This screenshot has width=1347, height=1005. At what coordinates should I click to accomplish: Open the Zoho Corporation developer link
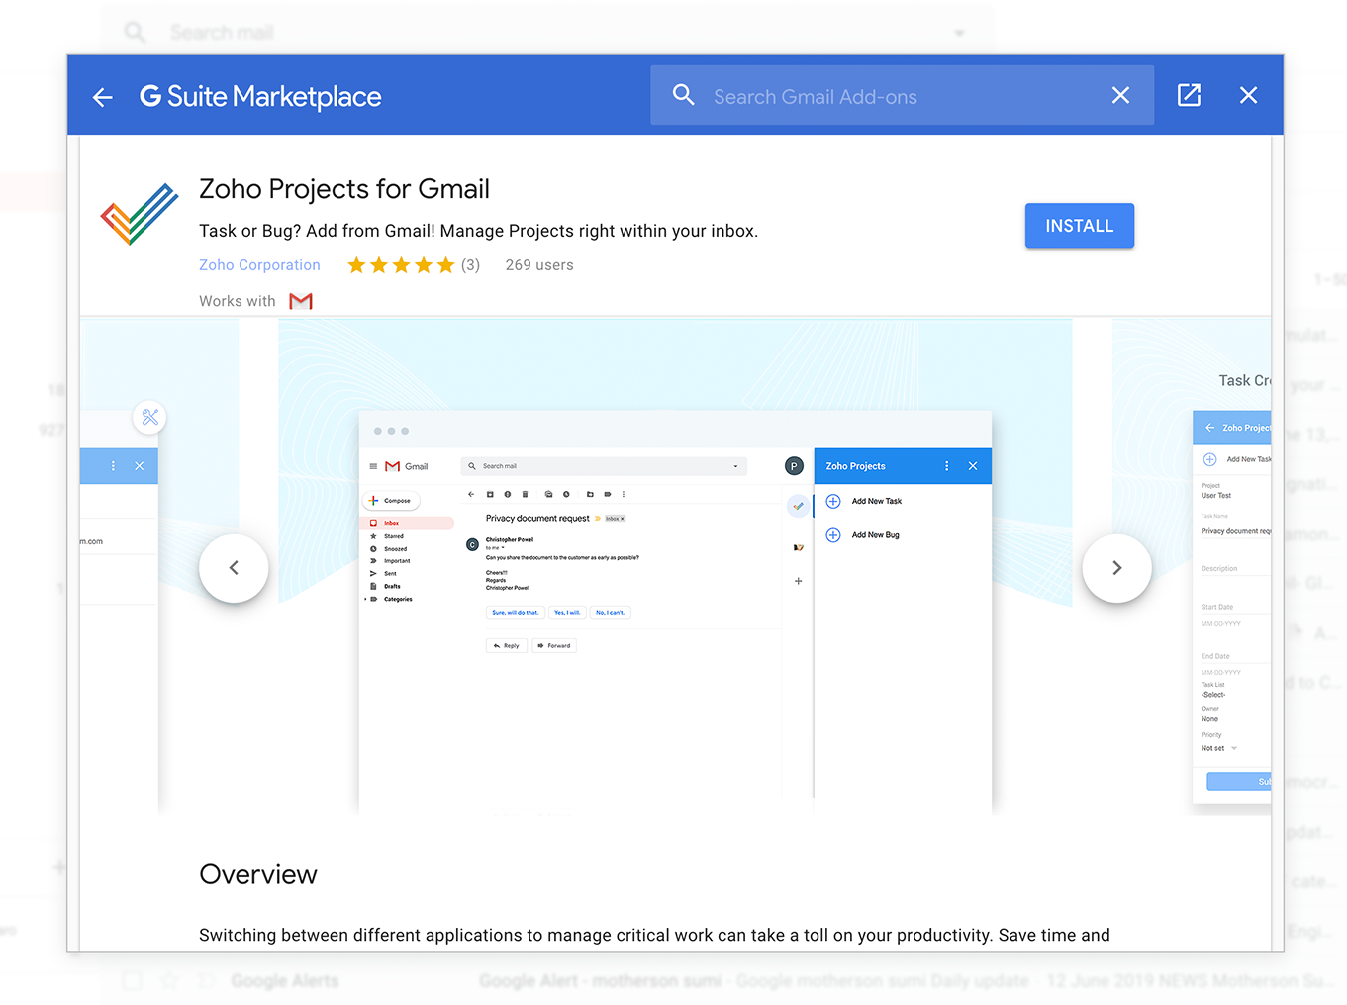(259, 264)
